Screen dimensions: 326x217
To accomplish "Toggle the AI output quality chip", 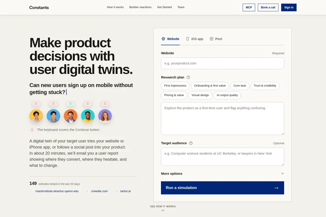I will [227, 95].
